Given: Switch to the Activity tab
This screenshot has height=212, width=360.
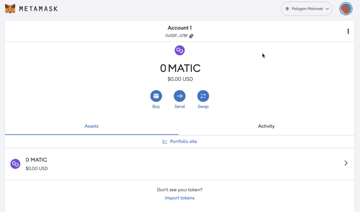Looking at the screenshot, I should pos(266,126).
